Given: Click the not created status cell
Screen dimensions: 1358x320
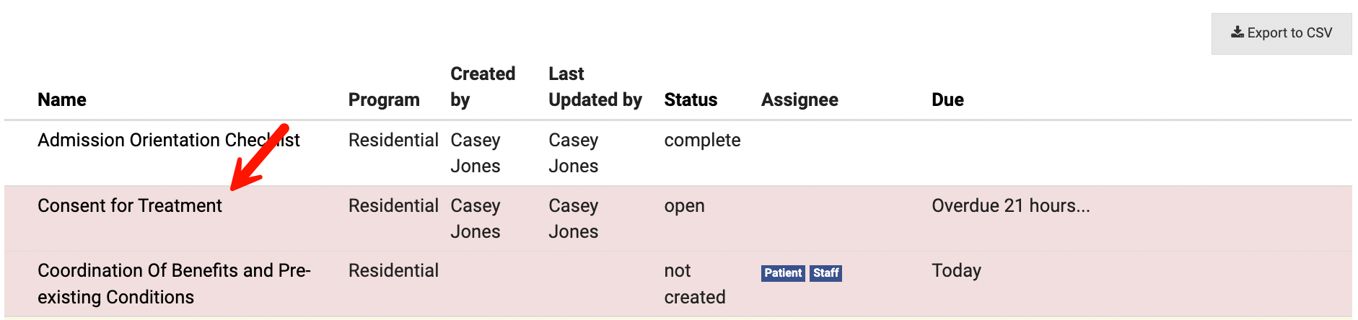Looking at the screenshot, I should 694,283.
